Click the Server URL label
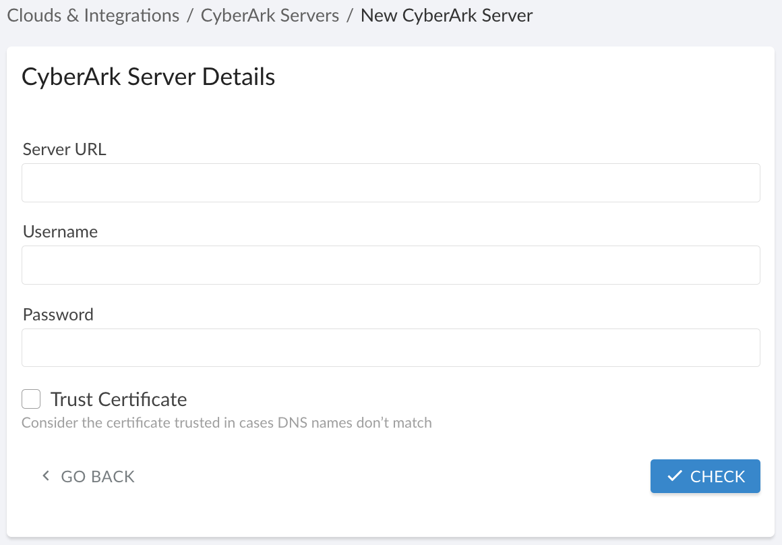The image size is (782, 545). pos(64,149)
